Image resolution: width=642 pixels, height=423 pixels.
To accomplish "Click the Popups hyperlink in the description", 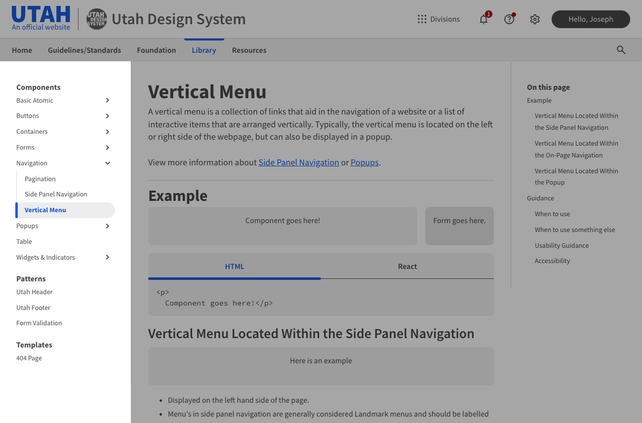I will coord(364,162).
